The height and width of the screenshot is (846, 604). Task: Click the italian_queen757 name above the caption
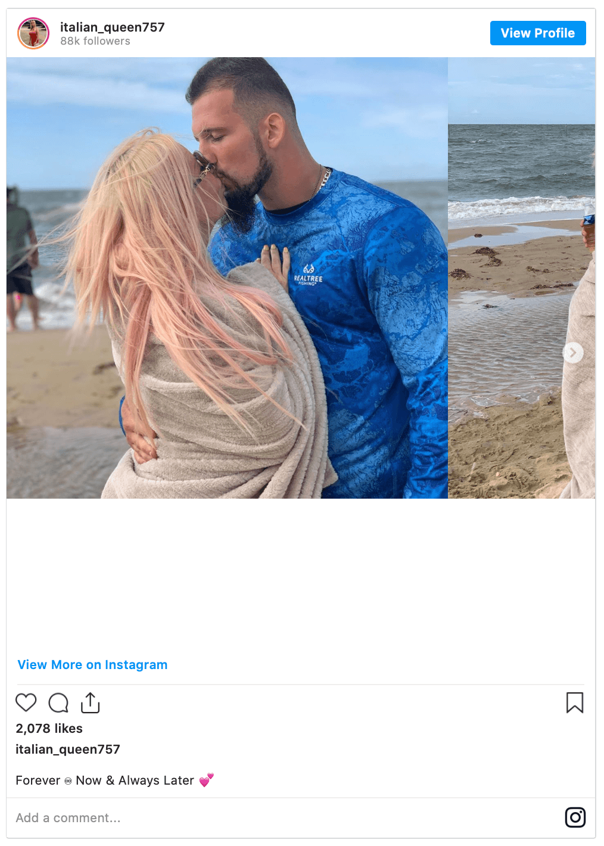68,749
